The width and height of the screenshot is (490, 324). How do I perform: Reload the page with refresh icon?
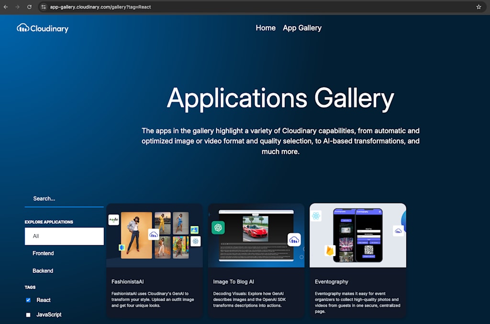click(x=29, y=7)
